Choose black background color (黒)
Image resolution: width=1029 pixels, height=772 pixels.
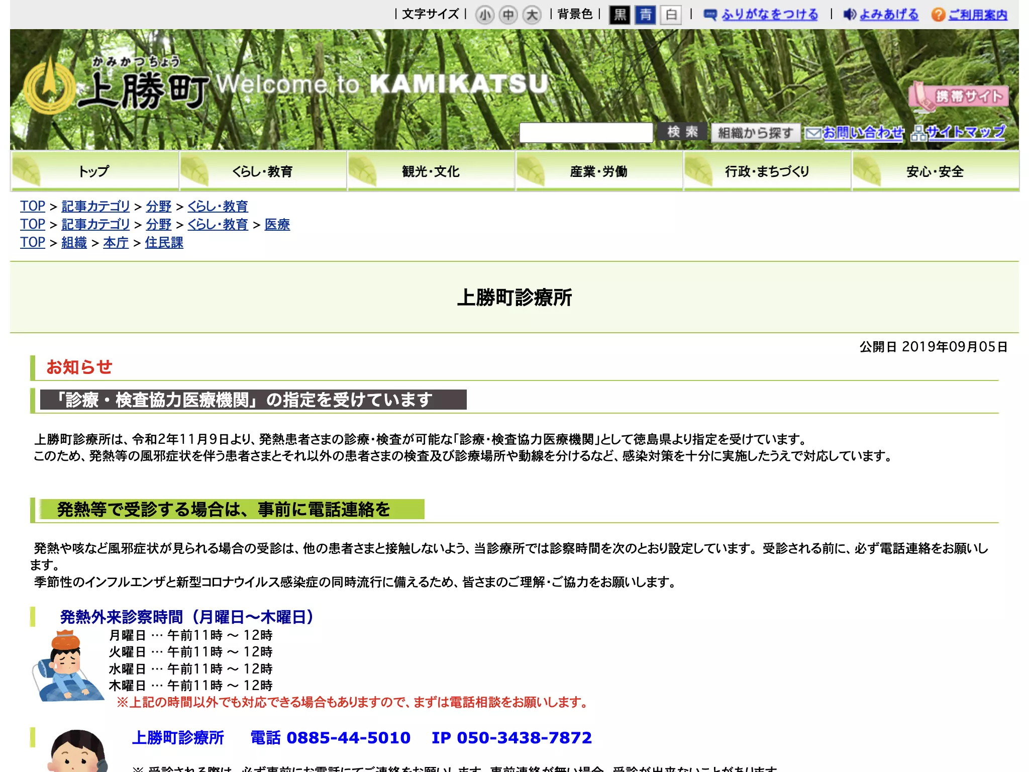point(620,15)
